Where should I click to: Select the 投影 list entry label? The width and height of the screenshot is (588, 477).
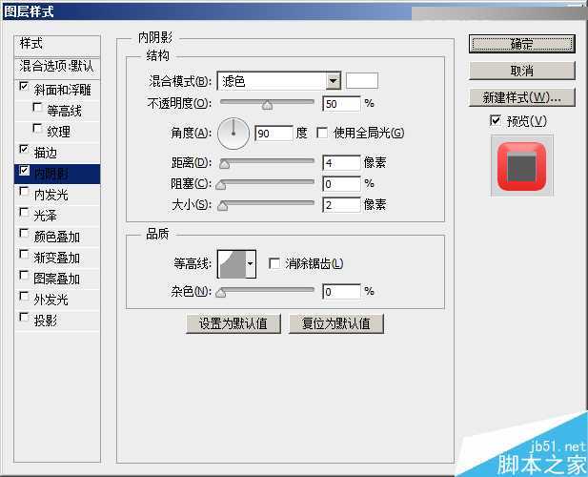(46, 321)
